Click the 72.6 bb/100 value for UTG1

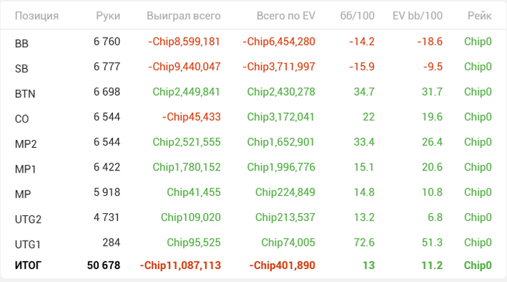(x=364, y=242)
